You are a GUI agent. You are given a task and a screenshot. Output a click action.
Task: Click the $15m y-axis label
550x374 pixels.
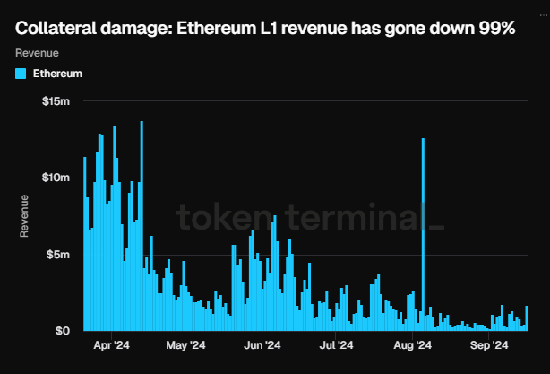tap(56, 101)
